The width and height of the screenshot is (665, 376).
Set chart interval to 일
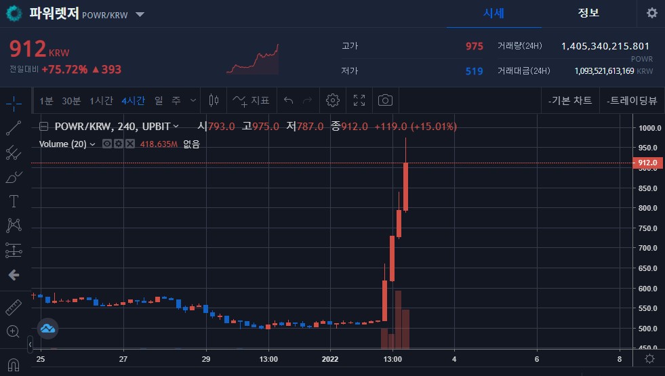159,101
